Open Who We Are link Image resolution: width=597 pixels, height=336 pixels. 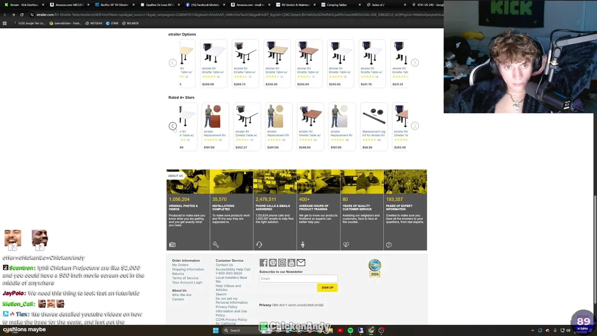[181, 295]
